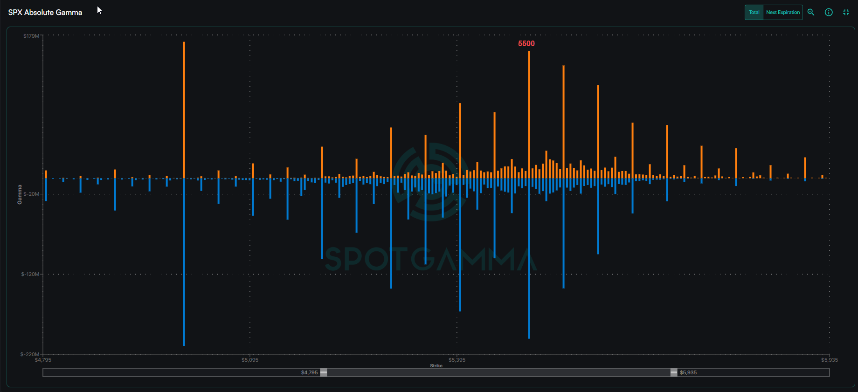The height and width of the screenshot is (392, 858).
Task: Click the $4,795 x-axis tick label
Action: tap(43, 360)
